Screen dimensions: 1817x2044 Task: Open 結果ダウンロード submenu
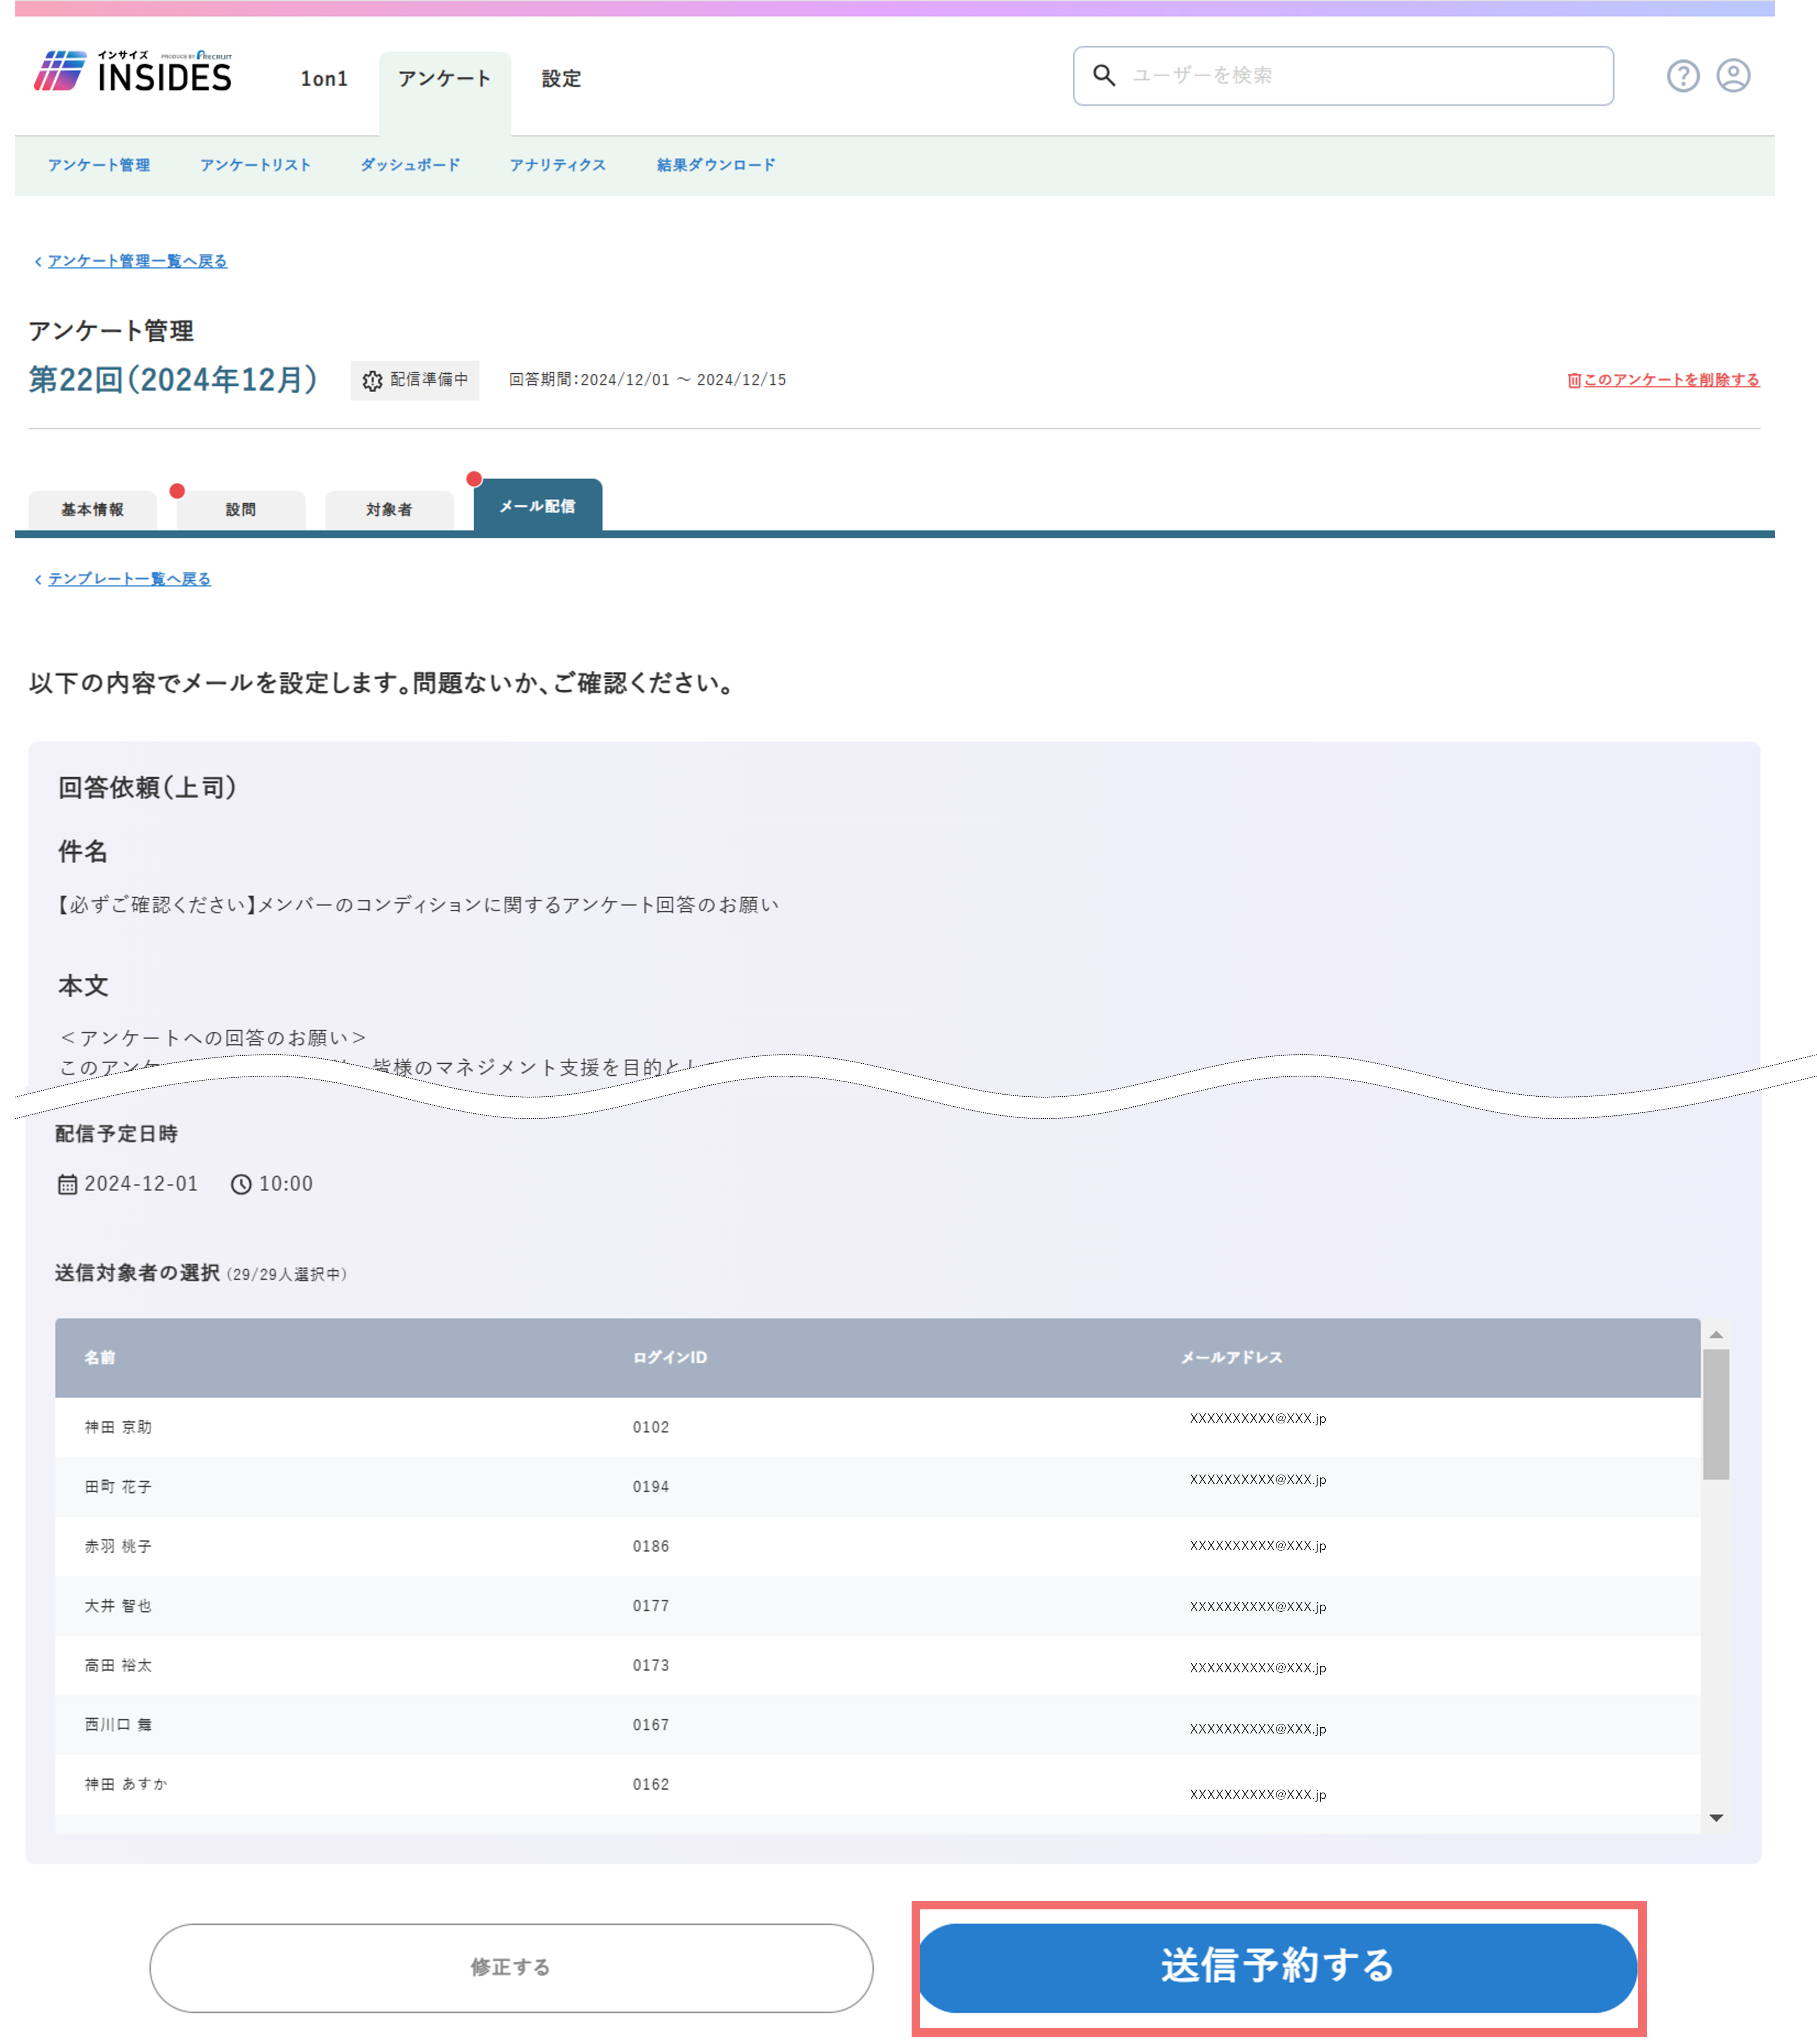coord(716,165)
